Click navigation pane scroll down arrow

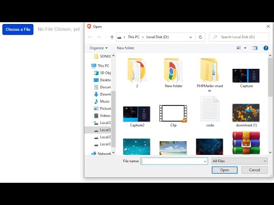click(114, 153)
